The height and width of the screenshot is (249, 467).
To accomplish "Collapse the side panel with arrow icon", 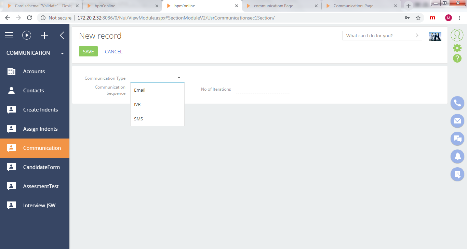I will [62, 35].
